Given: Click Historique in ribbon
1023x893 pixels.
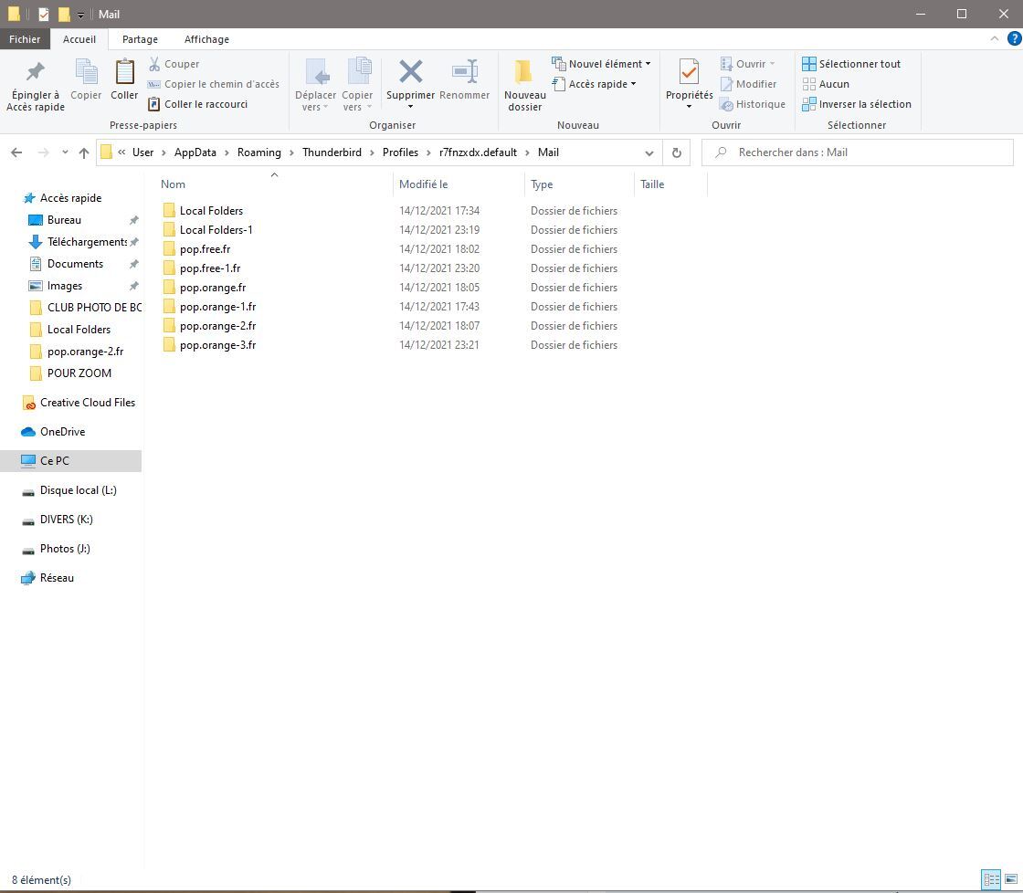Looking at the screenshot, I should pos(753,104).
